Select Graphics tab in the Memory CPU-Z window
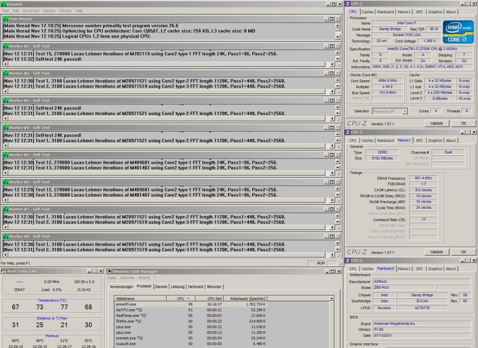The image size is (478, 348). [x=435, y=140]
